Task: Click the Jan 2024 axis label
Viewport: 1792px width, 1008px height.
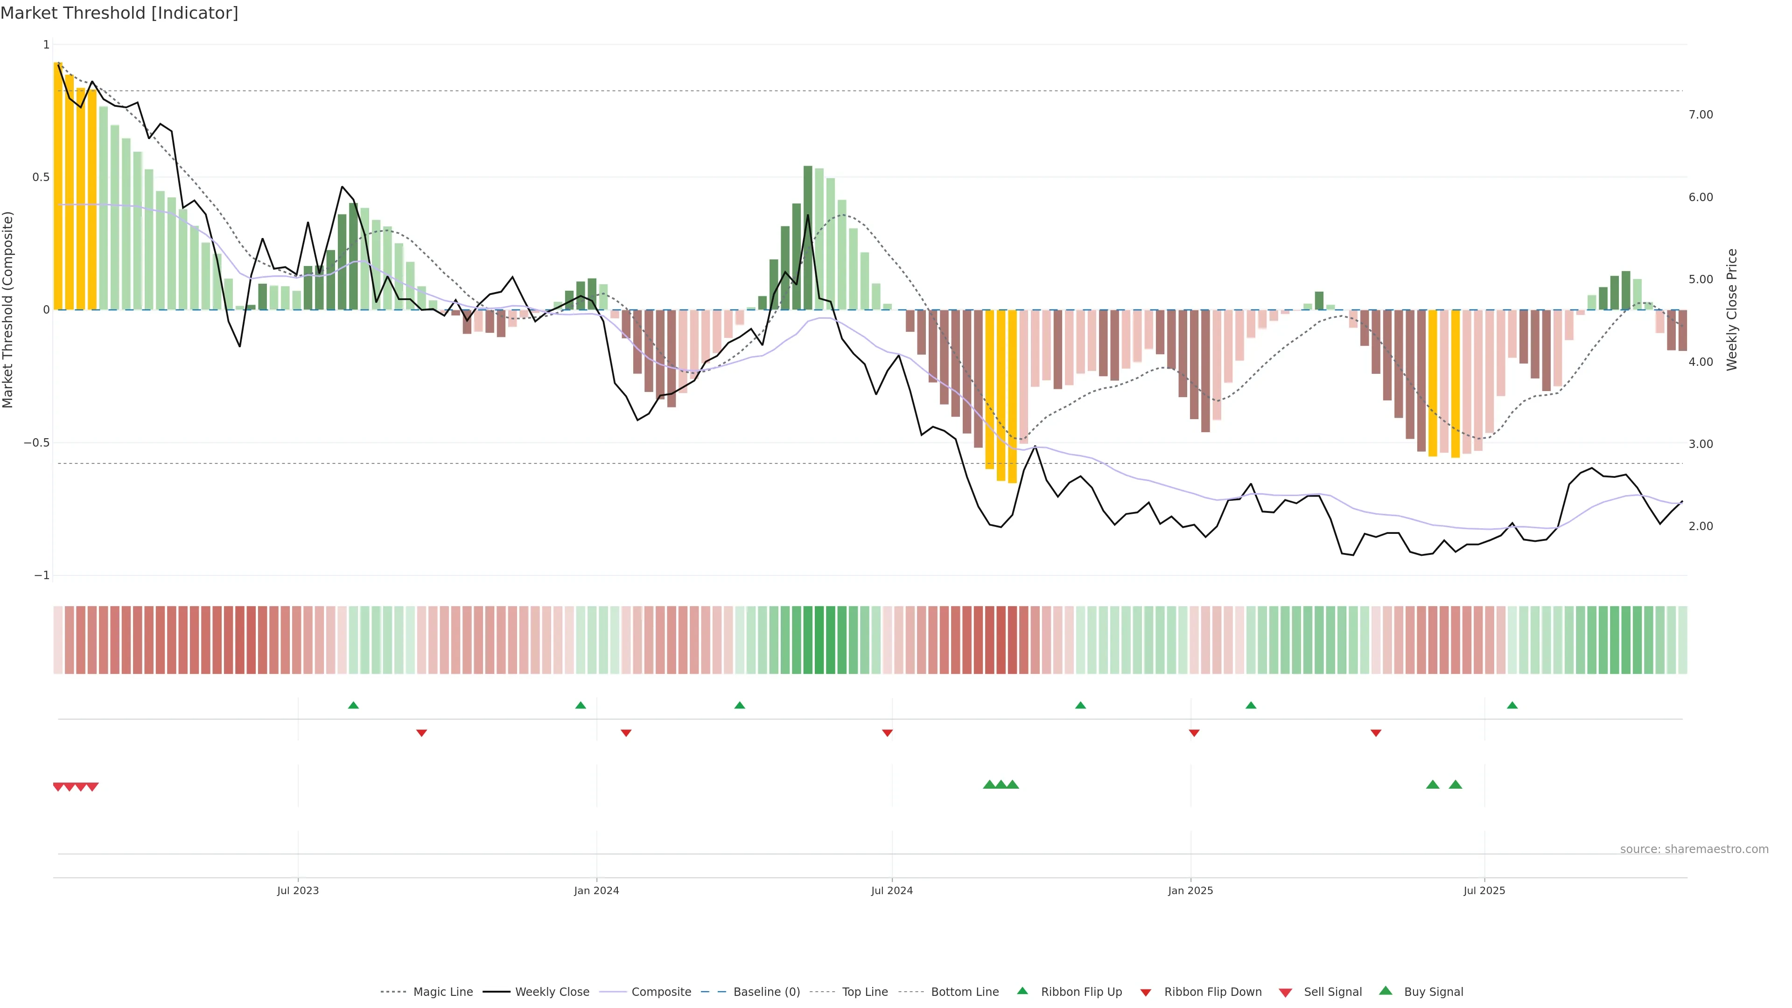Action: (x=596, y=890)
